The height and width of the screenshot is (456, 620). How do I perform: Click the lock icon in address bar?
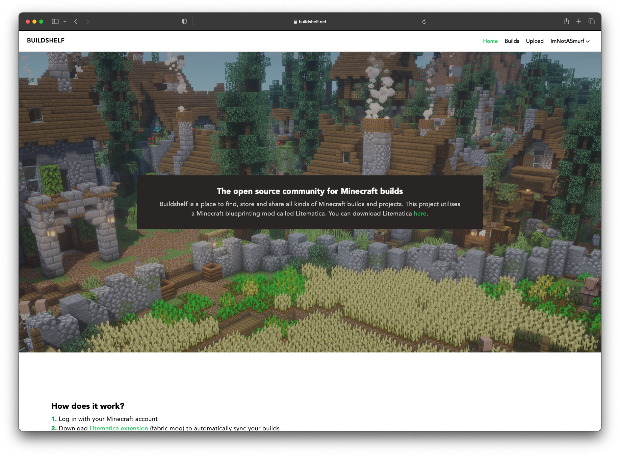point(295,22)
